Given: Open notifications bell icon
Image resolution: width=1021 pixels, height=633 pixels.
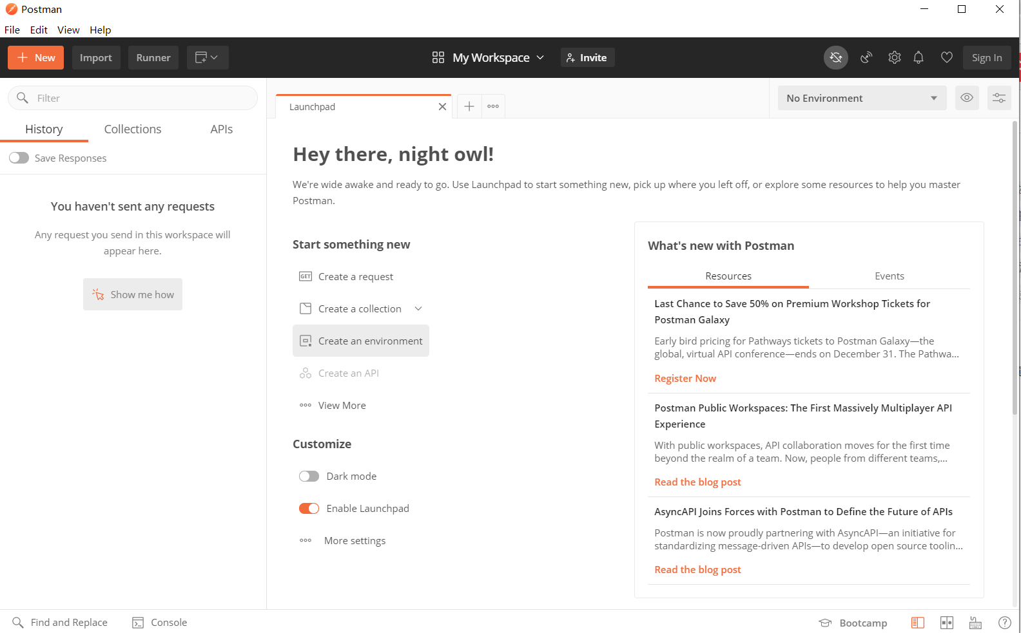Looking at the screenshot, I should coord(919,58).
